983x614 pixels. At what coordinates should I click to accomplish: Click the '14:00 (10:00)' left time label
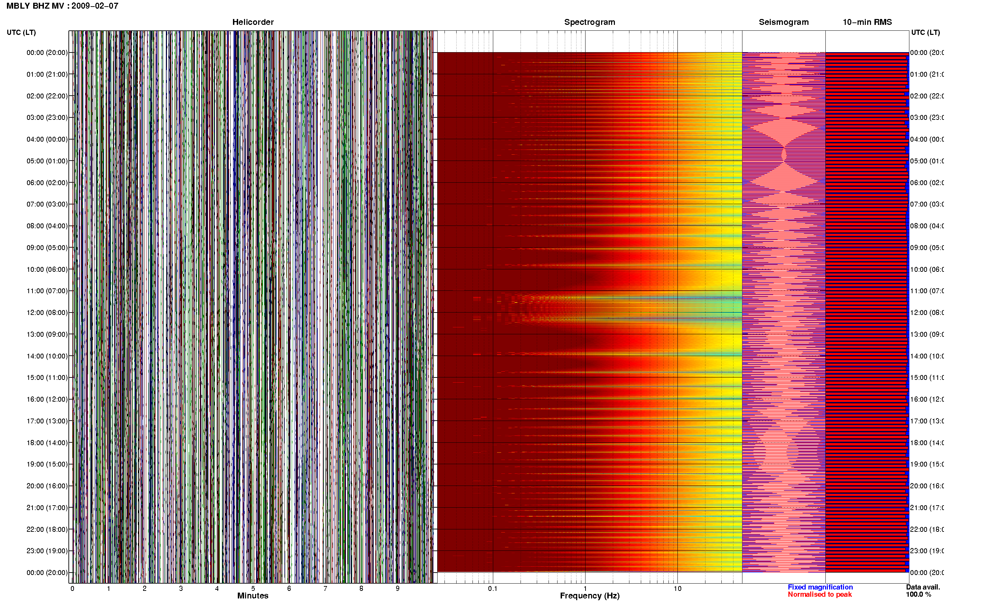(x=47, y=356)
